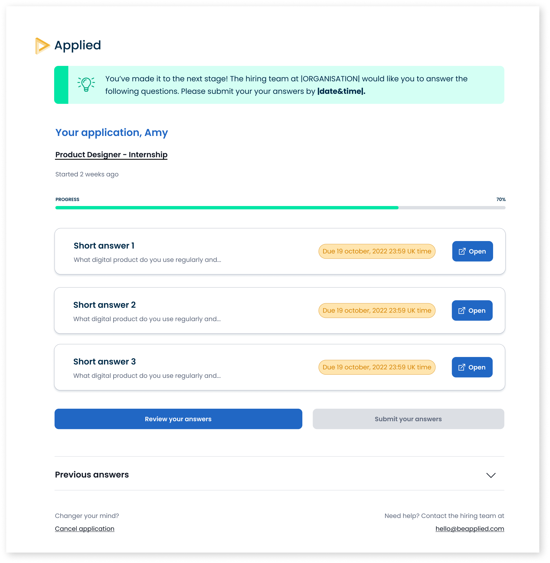Screen dimensions: 550x563
Task: Expand Previous answers with the chevron
Action: click(491, 475)
